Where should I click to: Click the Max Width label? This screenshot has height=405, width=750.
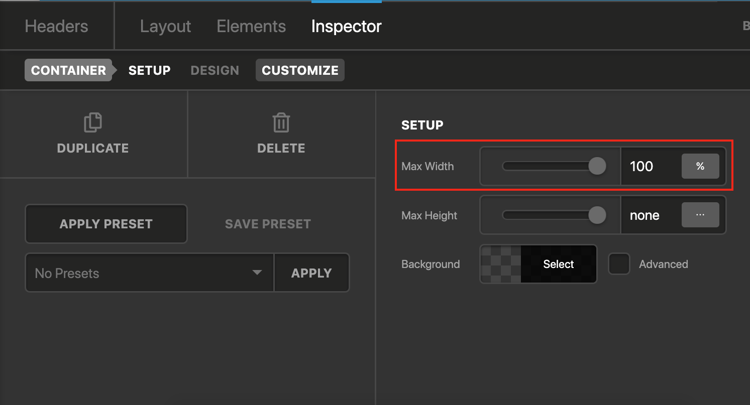[x=427, y=166]
